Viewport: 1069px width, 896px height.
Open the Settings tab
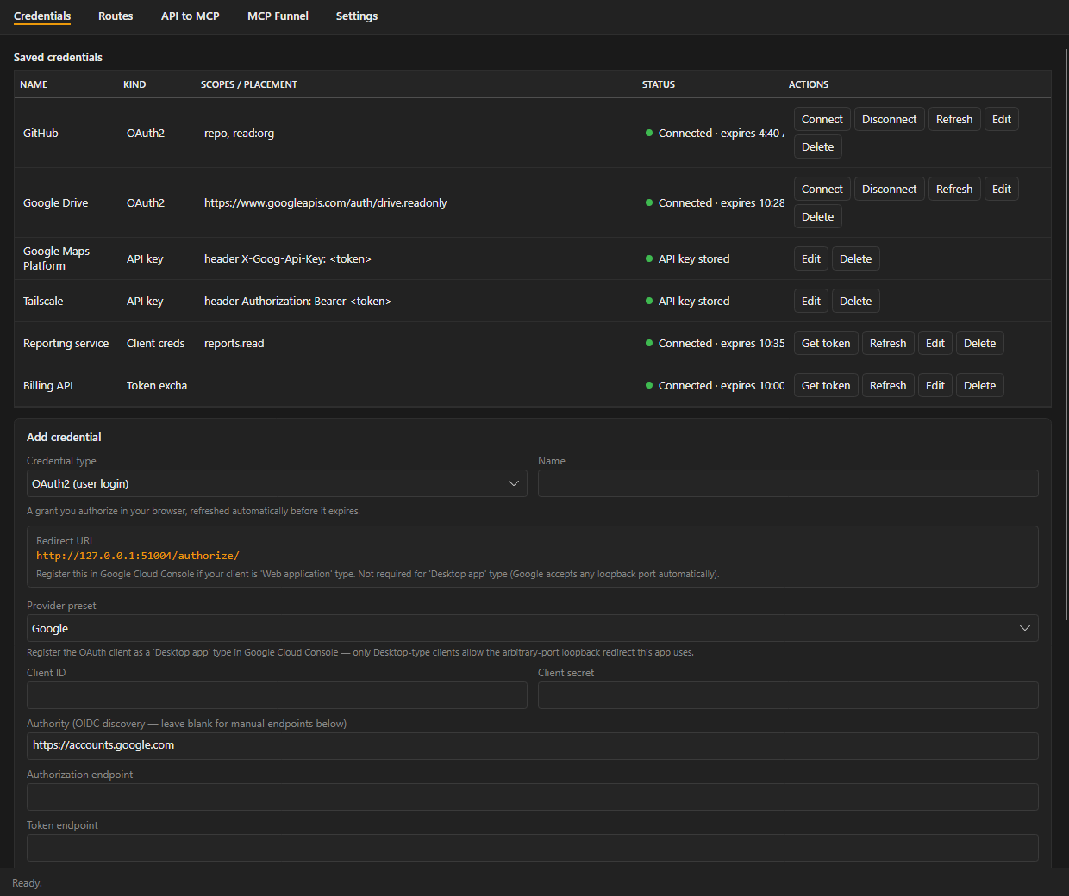coord(357,16)
